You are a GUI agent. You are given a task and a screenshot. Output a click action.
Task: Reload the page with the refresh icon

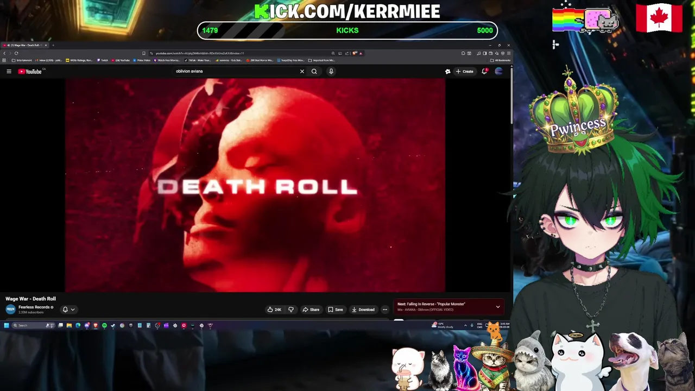pos(16,53)
